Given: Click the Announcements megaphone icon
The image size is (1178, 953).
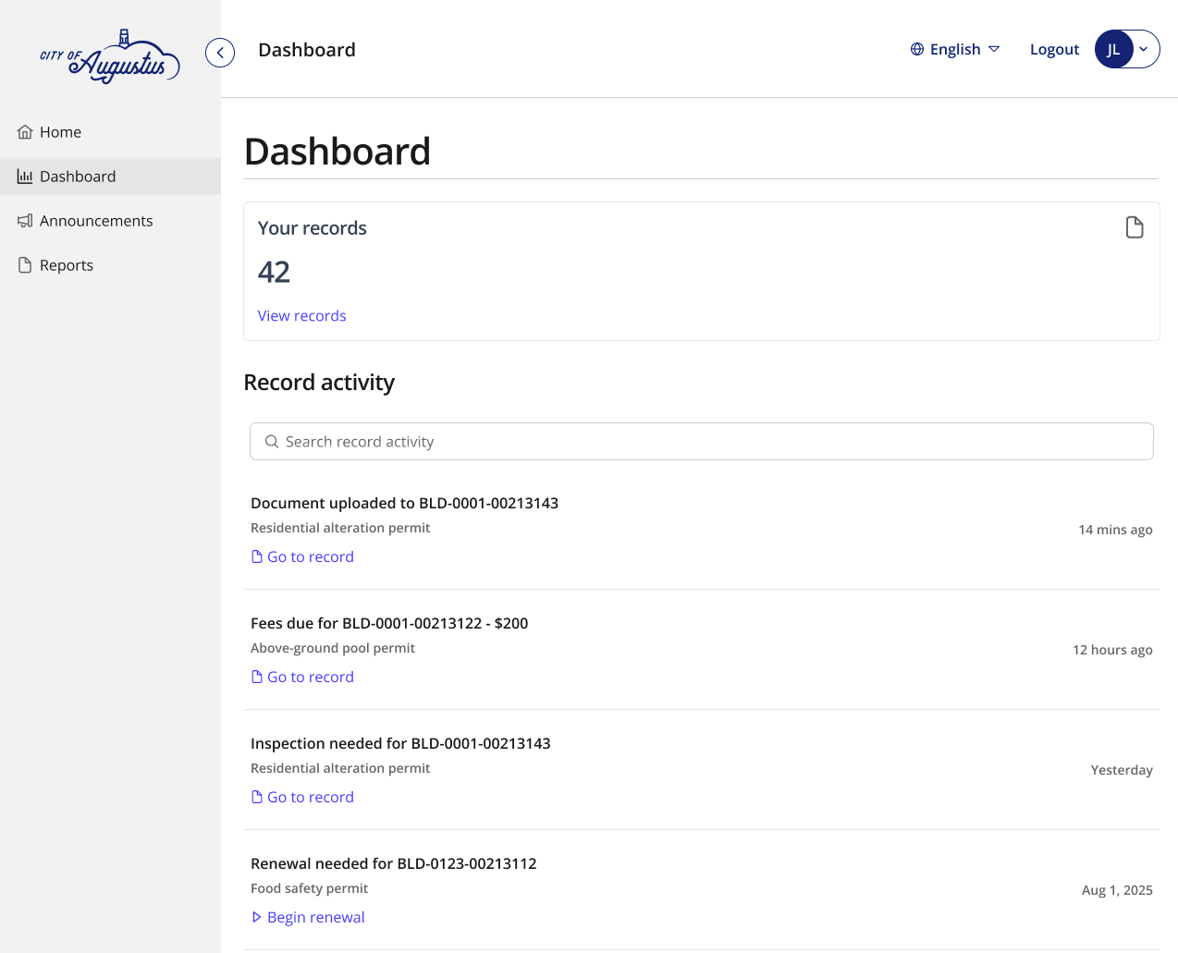Looking at the screenshot, I should point(25,220).
